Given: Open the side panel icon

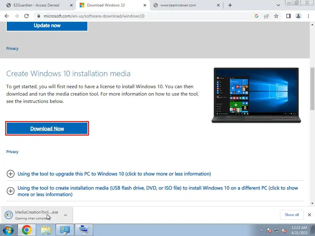Looking at the screenshot, I should pyautogui.click(x=289, y=16).
